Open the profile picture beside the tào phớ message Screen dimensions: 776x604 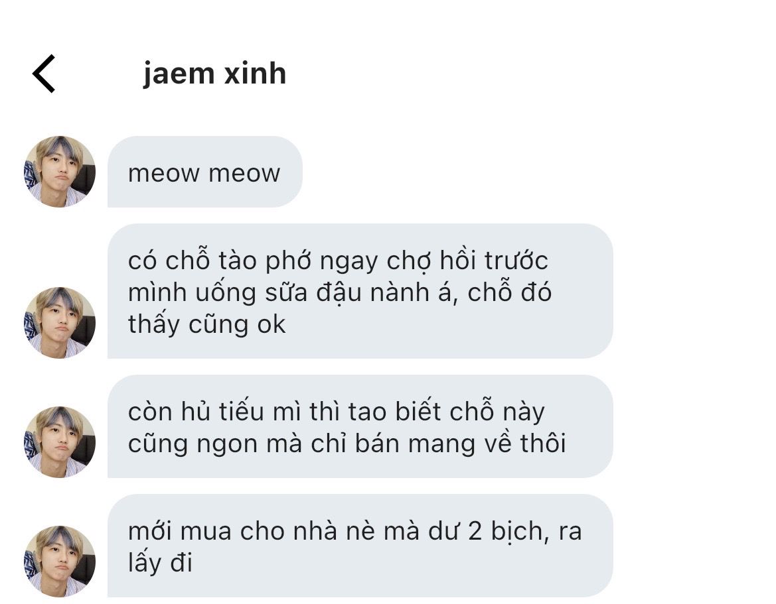point(60,322)
